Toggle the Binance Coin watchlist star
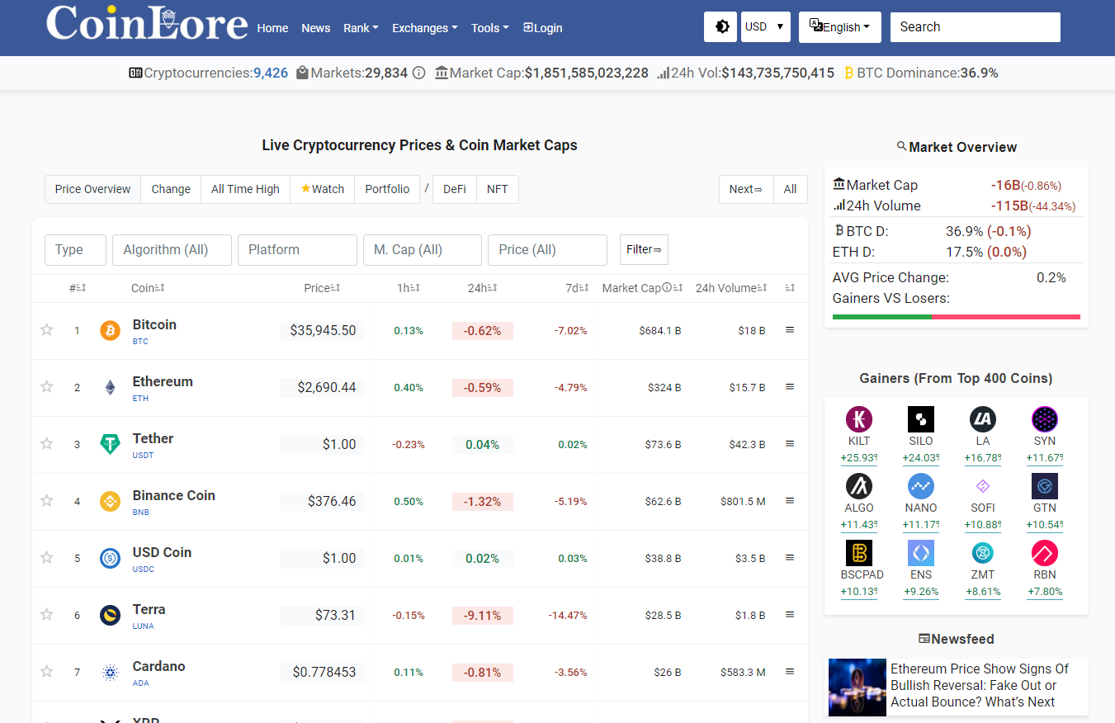1115x723 pixels. tap(47, 501)
